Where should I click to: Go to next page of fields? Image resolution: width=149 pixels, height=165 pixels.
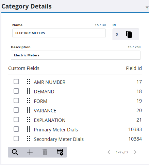pos(135,152)
